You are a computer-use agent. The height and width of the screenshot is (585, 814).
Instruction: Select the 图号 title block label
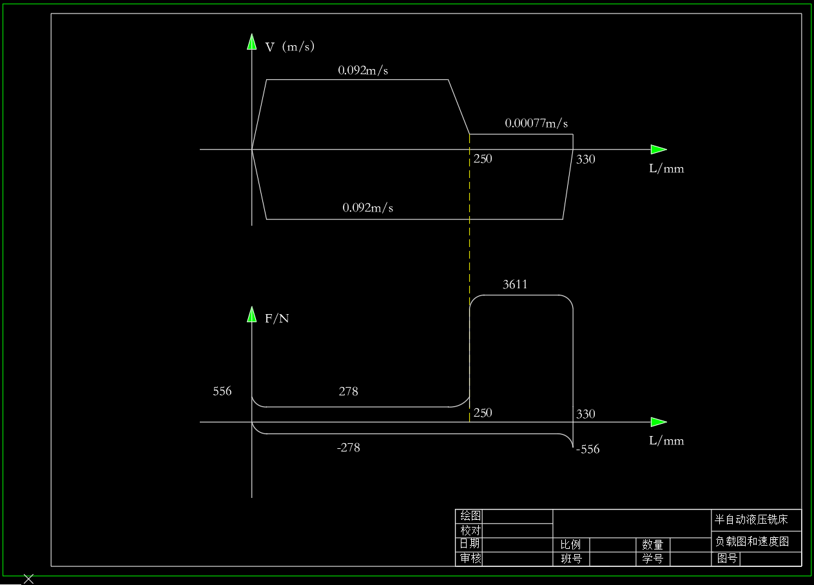pyautogui.click(x=727, y=559)
